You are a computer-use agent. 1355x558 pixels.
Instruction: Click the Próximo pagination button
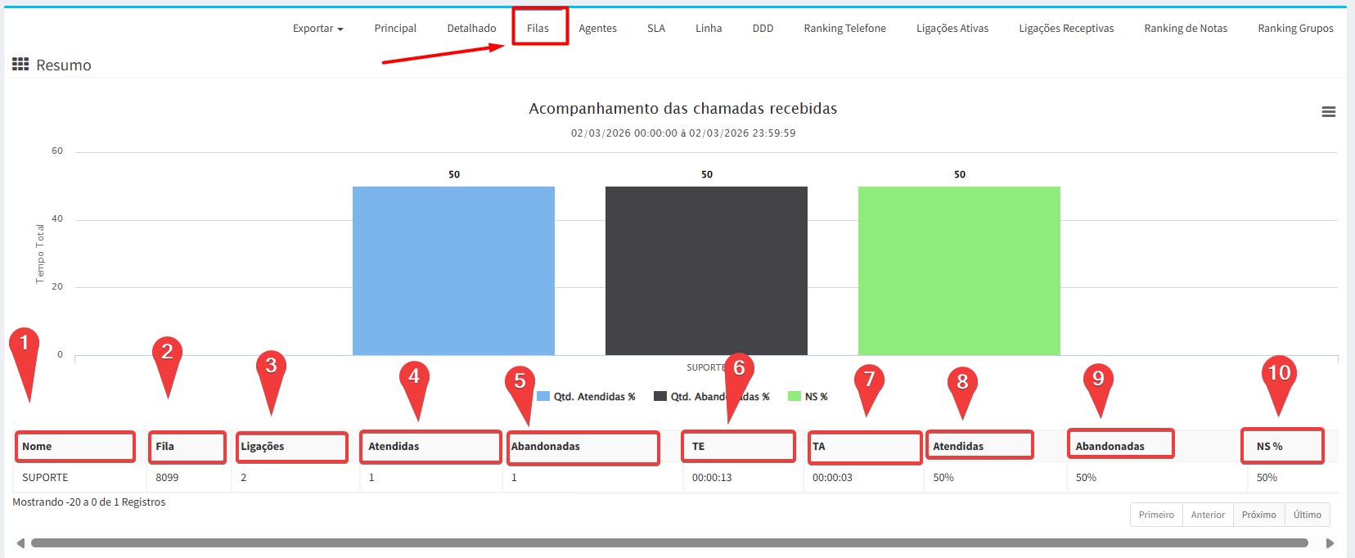pyautogui.click(x=1258, y=515)
